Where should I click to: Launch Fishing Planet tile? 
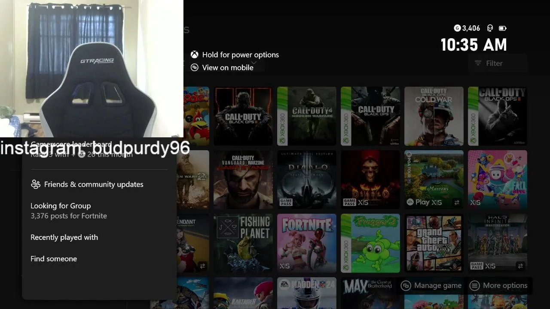point(243,243)
